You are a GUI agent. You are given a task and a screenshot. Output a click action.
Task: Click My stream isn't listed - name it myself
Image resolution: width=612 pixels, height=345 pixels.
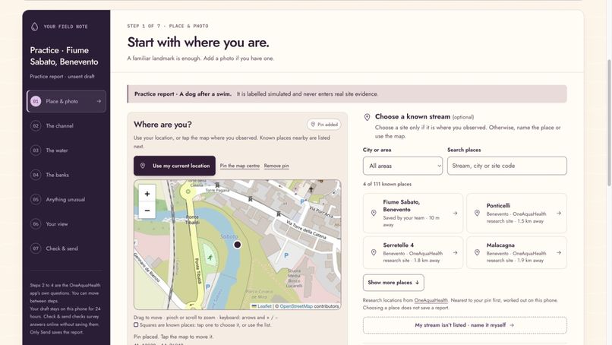click(x=465, y=325)
